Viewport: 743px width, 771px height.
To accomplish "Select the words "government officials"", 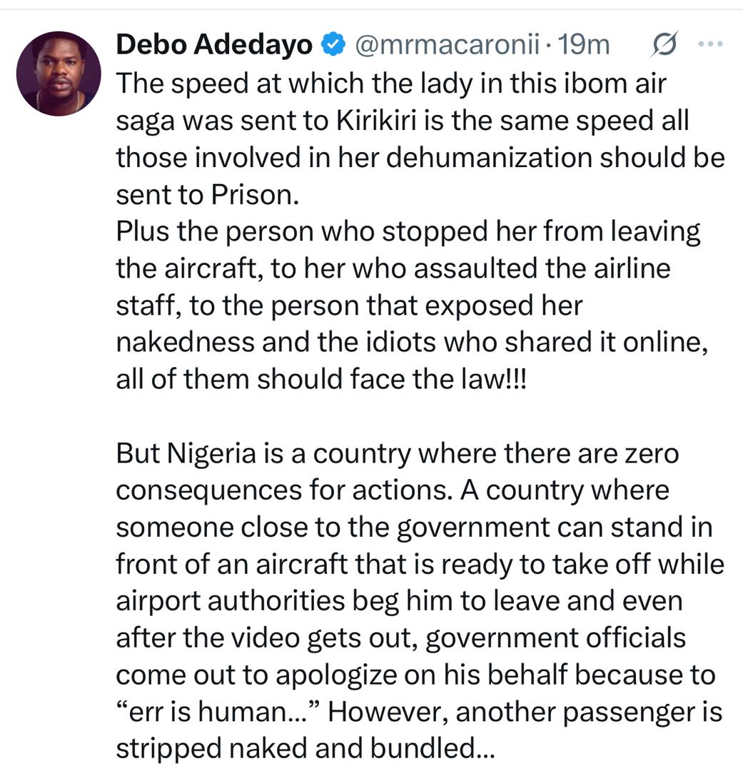I will (x=555, y=638).
